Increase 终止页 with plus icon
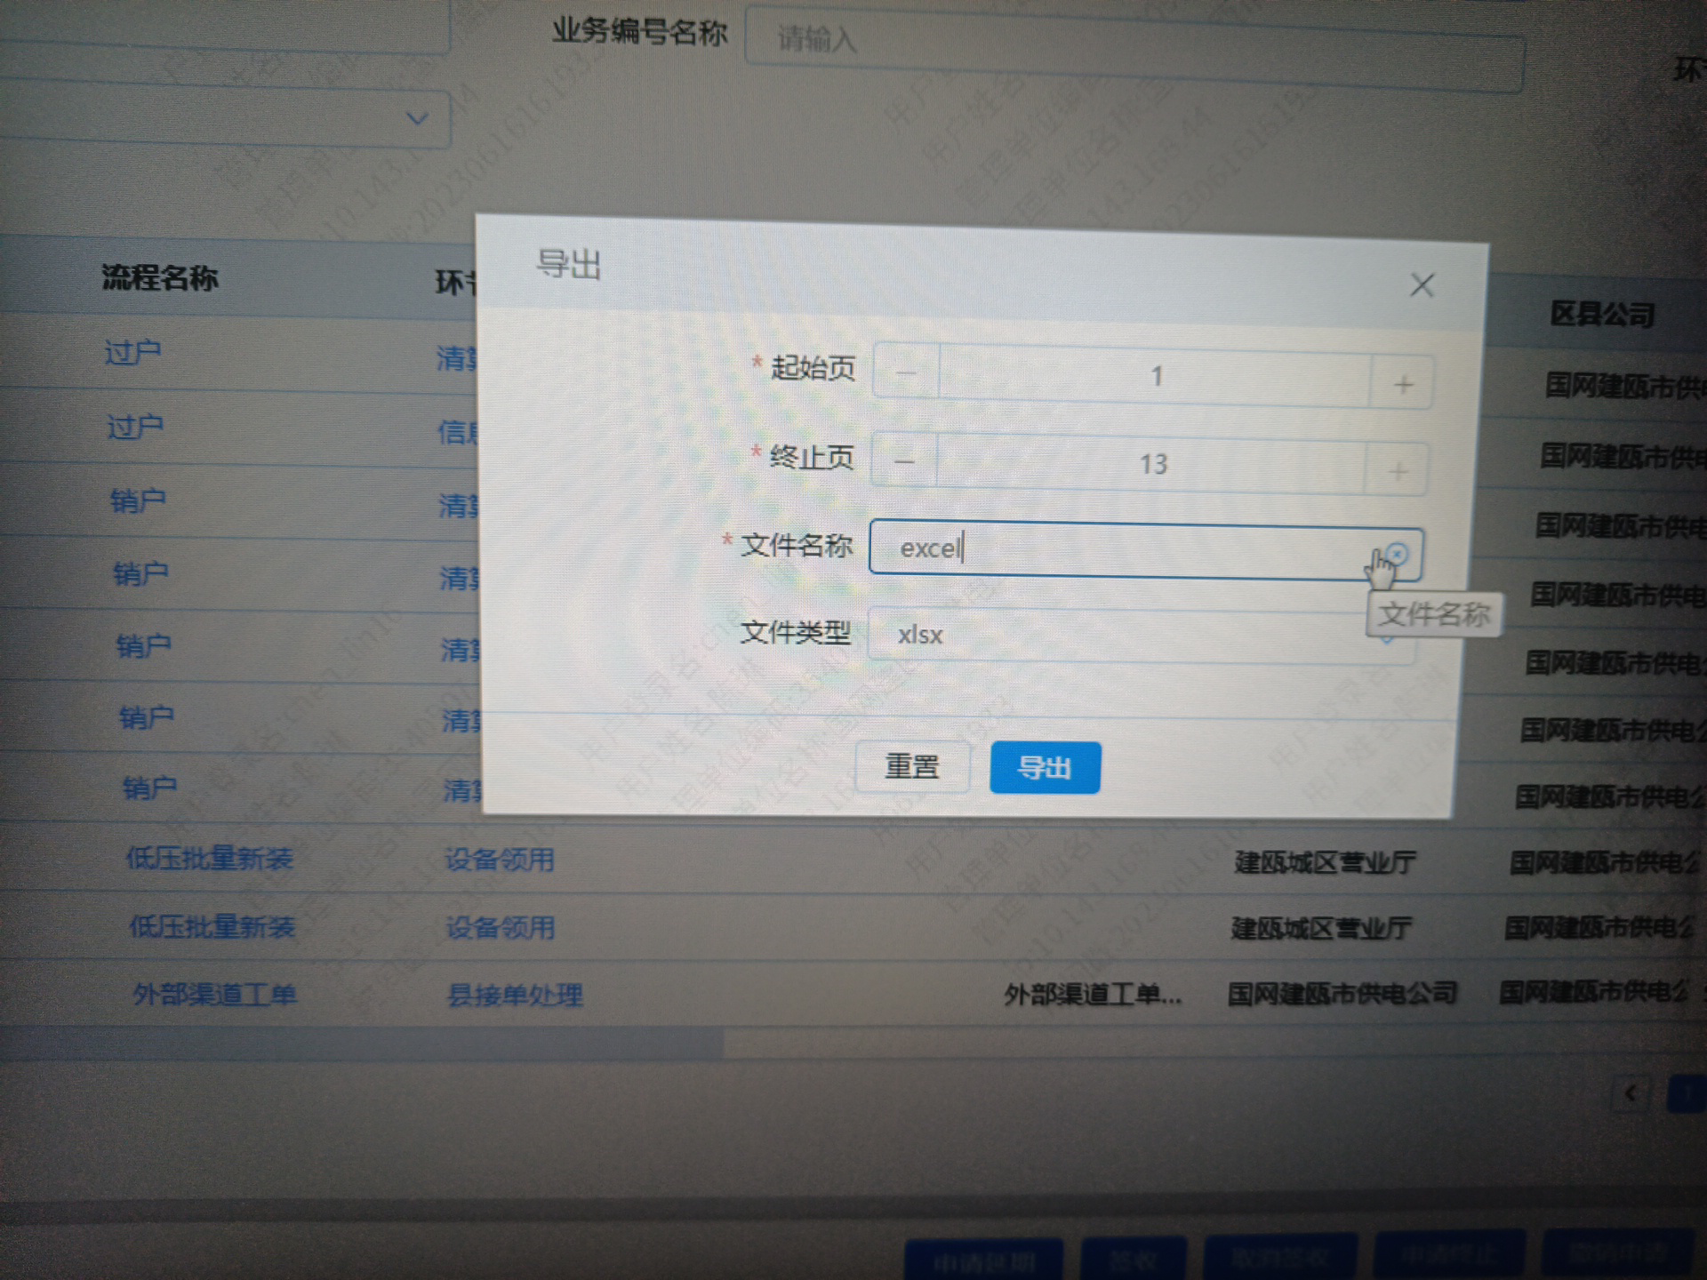Viewport: 1707px width, 1280px height. pos(1397,470)
